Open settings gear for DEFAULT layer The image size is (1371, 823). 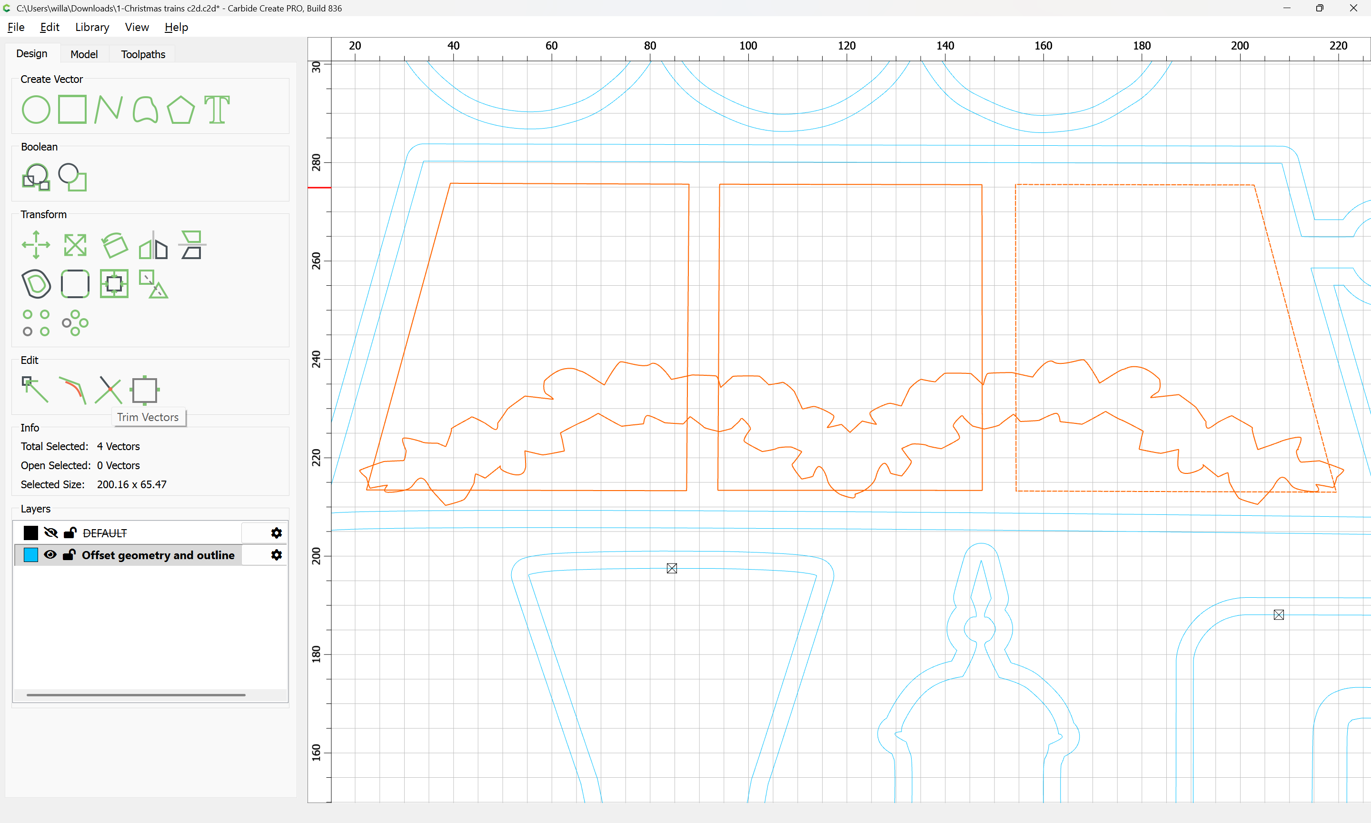pos(277,533)
